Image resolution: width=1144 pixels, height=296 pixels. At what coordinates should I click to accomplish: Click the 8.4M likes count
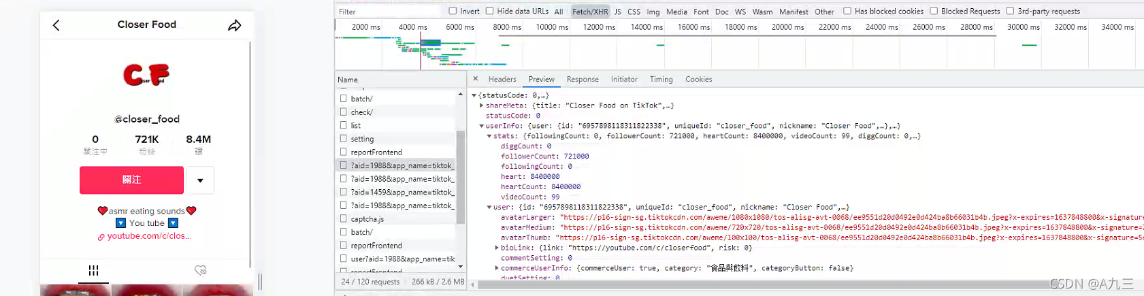tap(198, 139)
